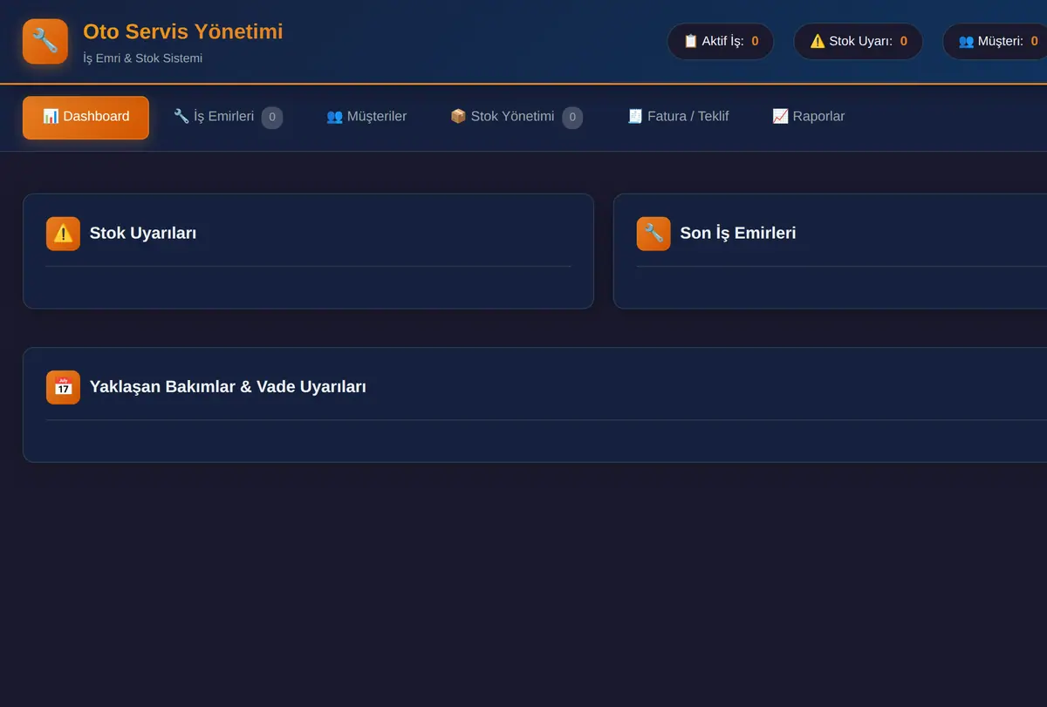Click the Stok Uyarıları warning icon
The width and height of the screenshot is (1047, 707).
click(x=63, y=234)
